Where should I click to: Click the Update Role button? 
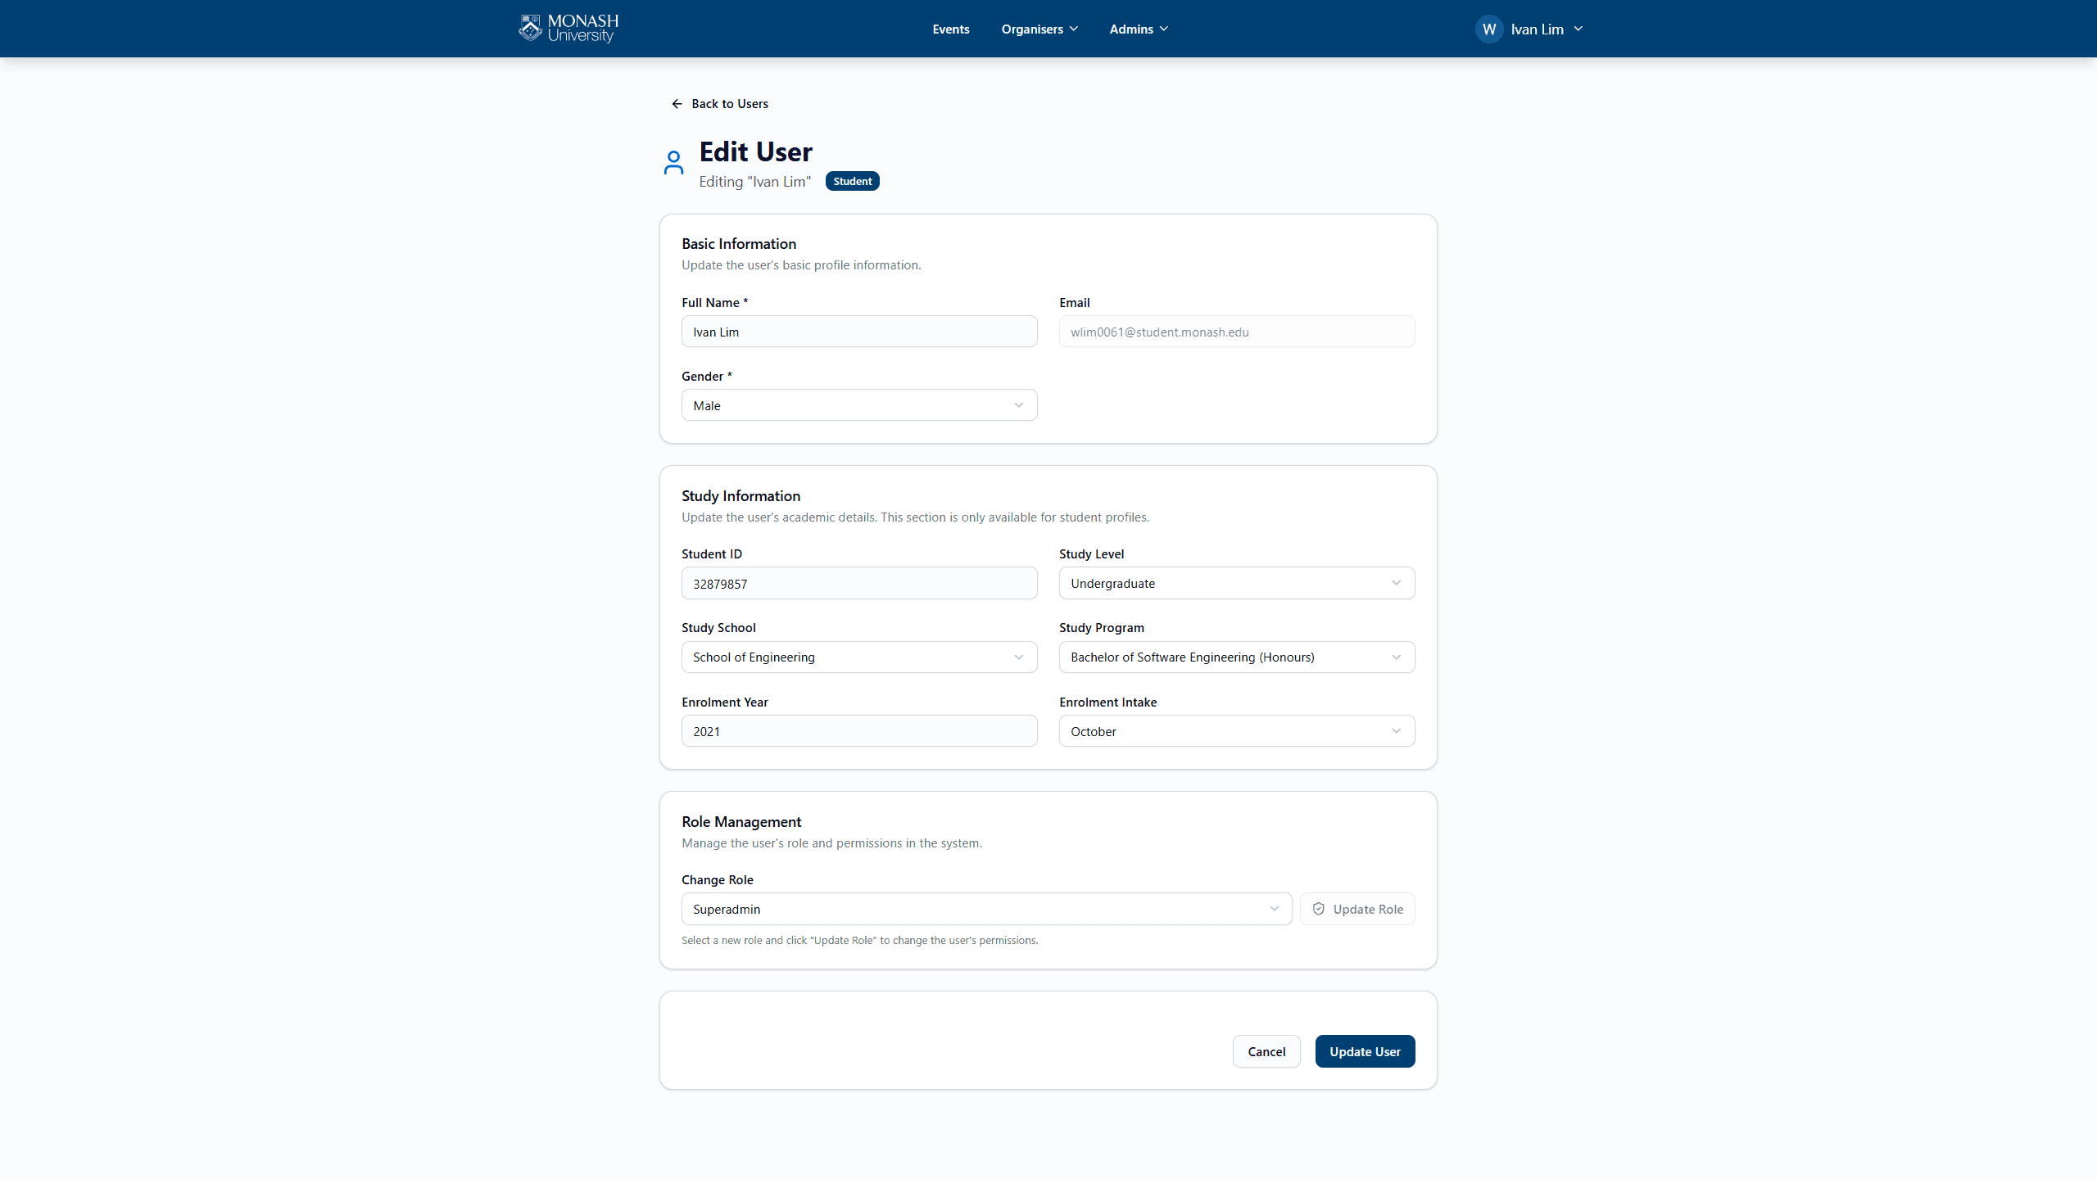click(1356, 909)
